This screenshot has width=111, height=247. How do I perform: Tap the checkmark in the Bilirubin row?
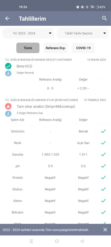coord(103,212)
